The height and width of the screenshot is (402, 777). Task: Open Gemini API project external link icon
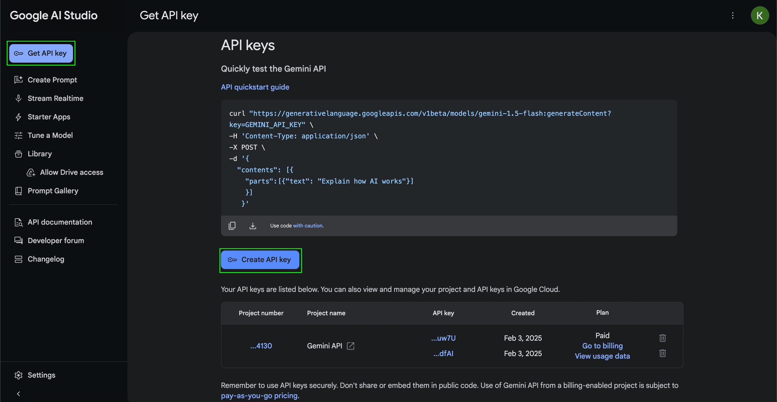(350, 346)
